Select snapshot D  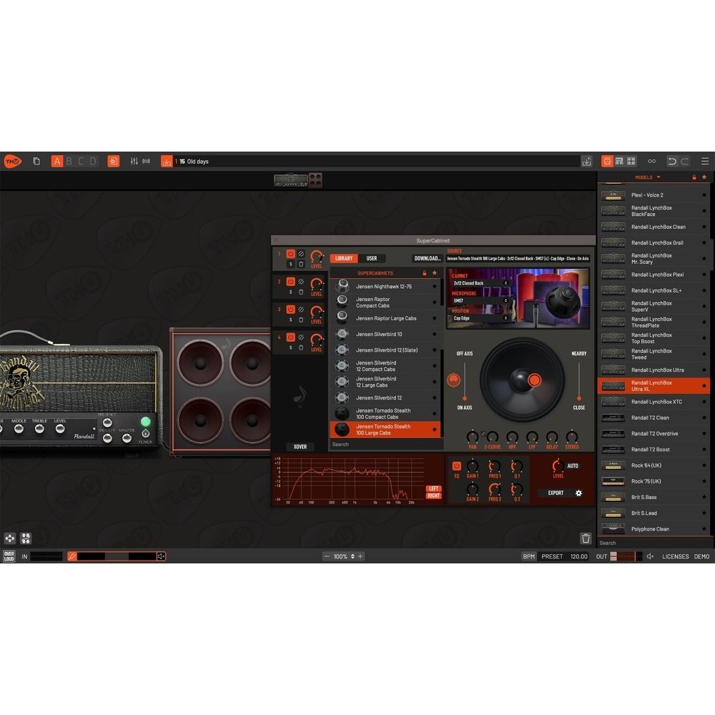point(93,161)
